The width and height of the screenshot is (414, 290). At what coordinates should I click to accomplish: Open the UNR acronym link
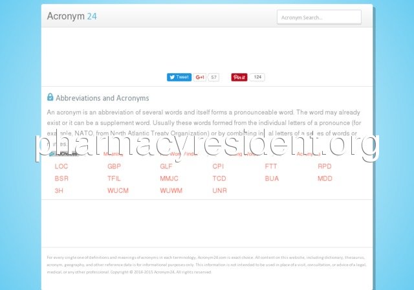pos(220,191)
